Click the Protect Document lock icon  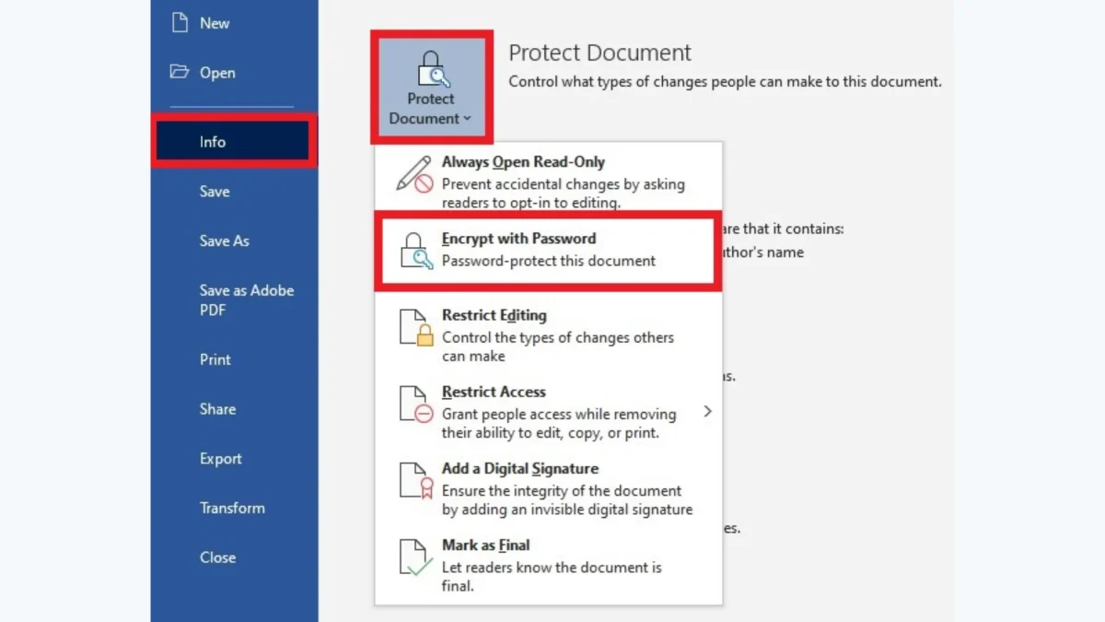coord(431,70)
